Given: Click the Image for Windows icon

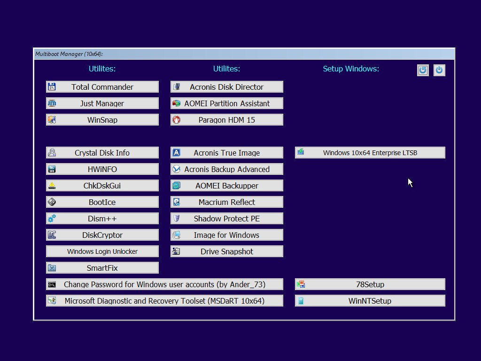Looking at the screenshot, I should [x=177, y=235].
